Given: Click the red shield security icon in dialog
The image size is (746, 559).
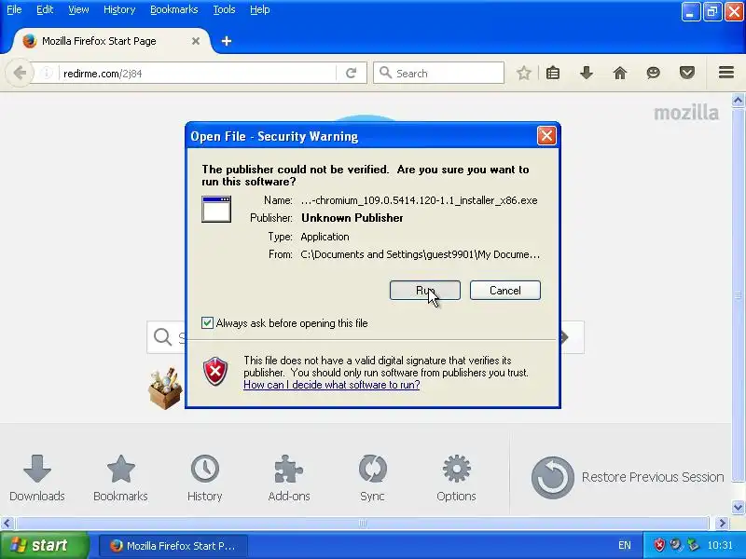Looking at the screenshot, I should pos(215,372).
